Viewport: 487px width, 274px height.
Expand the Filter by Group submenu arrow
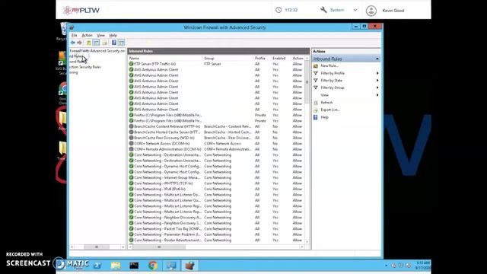[377, 88]
